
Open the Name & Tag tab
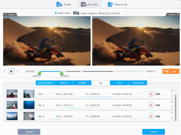117,4
